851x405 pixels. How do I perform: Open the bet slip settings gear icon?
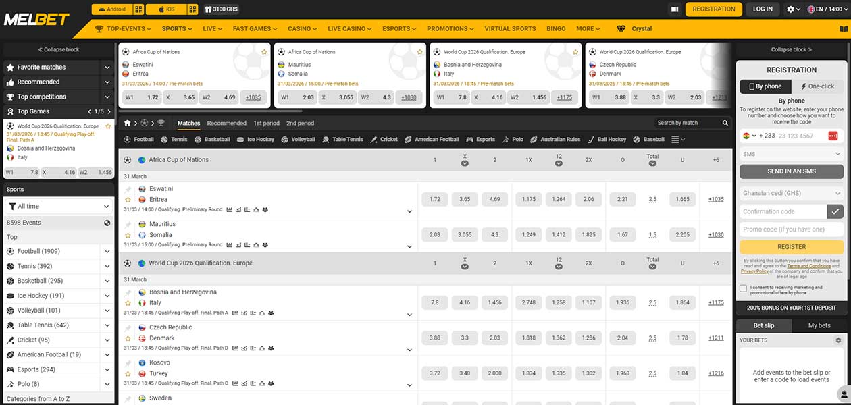tap(837, 340)
